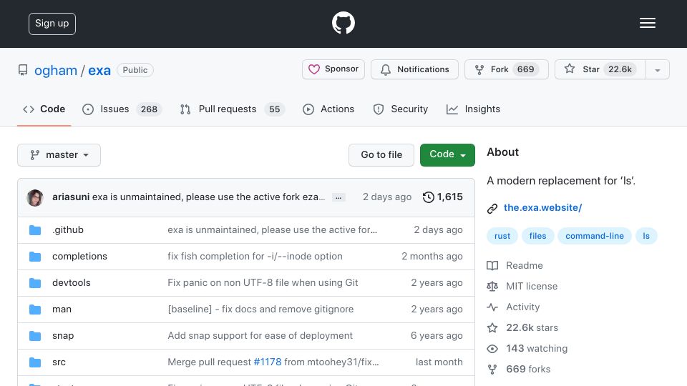View the 143 watching link

pos(537,349)
